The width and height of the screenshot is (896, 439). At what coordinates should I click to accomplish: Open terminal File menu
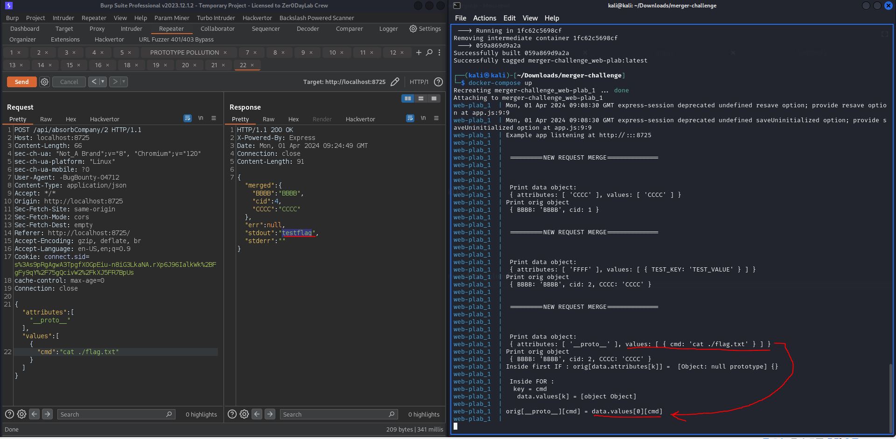point(461,18)
